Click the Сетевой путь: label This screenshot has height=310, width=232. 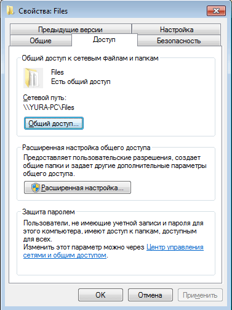pyautogui.click(x=44, y=98)
